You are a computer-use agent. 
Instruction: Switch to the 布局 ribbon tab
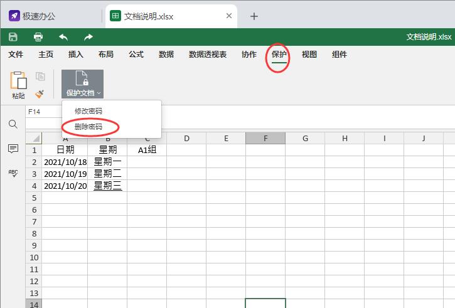tap(106, 54)
